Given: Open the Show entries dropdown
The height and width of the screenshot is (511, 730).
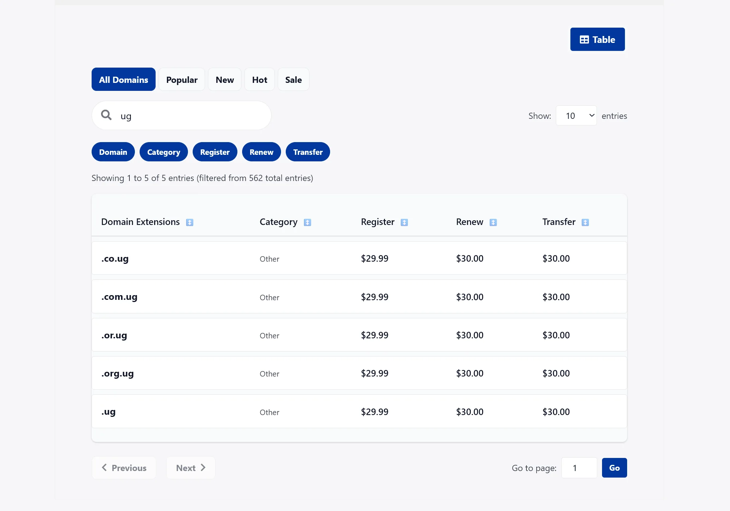Looking at the screenshot, I should pyautogui.click(x=576, y=116).
